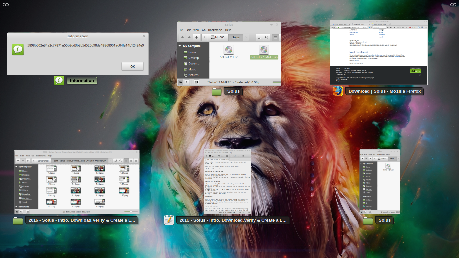
Task: Show tree sidebar in Solus window with two ISOs
Action: pyautogui.click(x=187, y=82)
